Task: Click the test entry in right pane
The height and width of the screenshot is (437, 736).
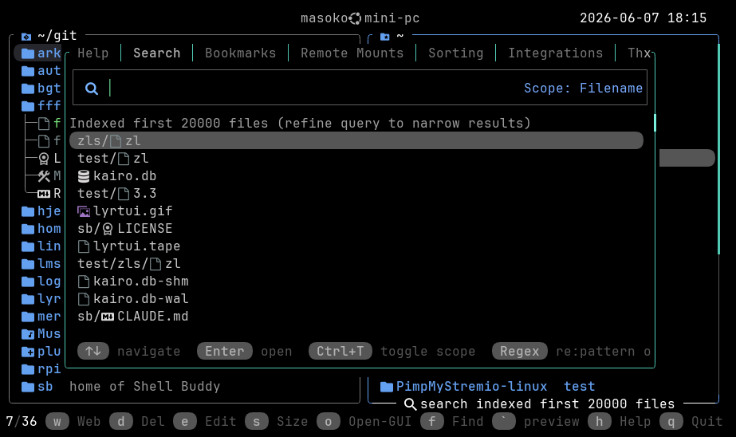Action: pyautogui.click(x=579, y=387)
